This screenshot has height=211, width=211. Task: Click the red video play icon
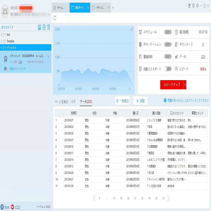[x=12, y=207]
